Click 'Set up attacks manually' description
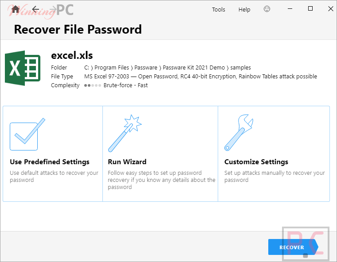337x262 pixels. [274, 176]
